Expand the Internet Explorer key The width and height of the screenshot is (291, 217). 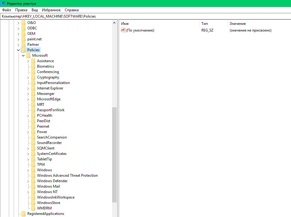click(28, 89)
